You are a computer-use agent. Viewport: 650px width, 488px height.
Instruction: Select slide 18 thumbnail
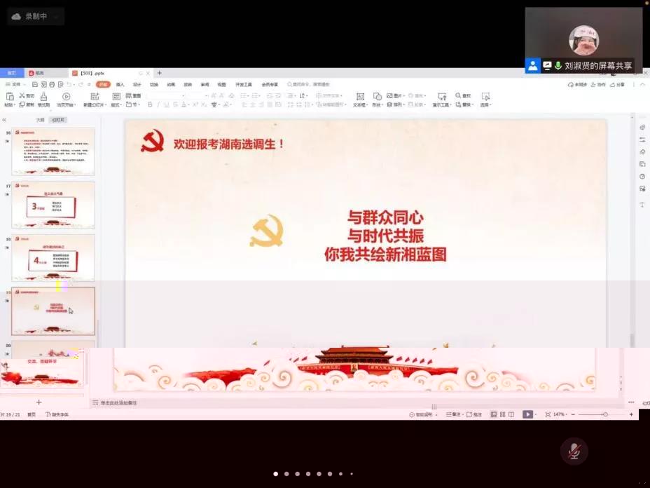click(53, 258)
